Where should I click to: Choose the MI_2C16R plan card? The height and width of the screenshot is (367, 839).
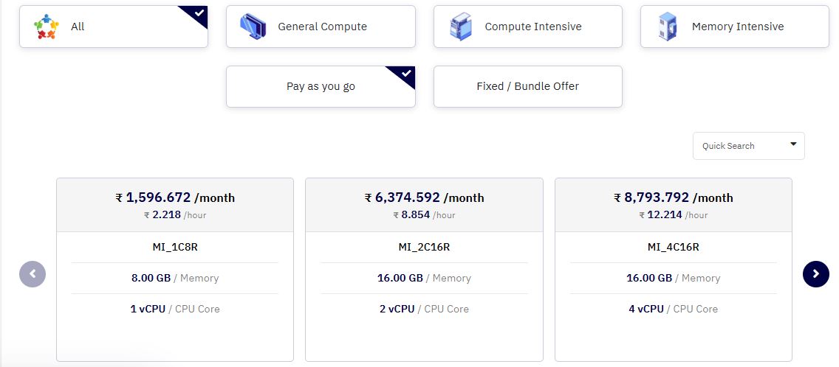tap(424, 270)
